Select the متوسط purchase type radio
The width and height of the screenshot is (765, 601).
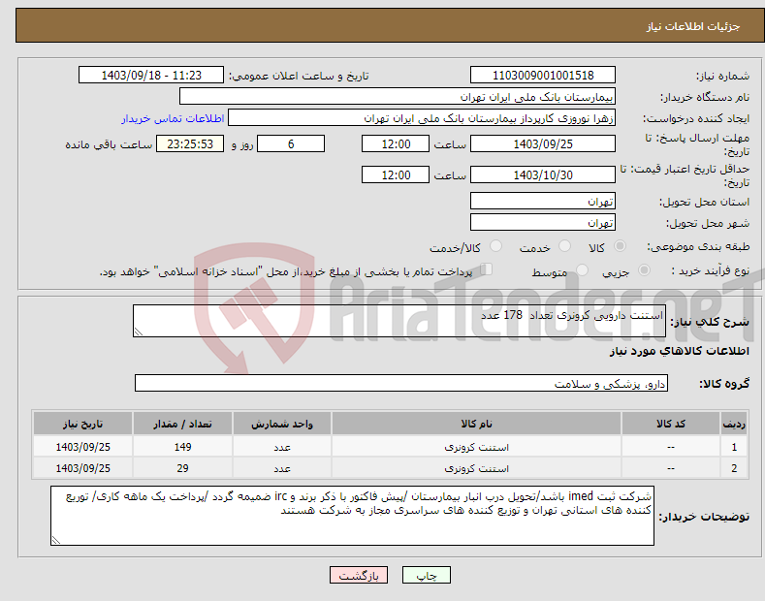coord(582,270)
